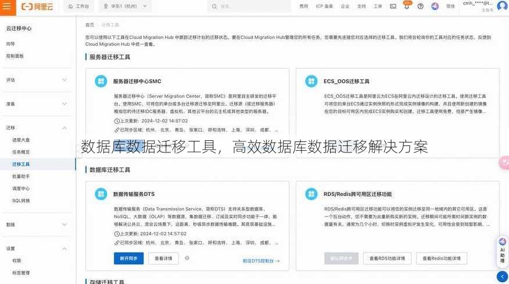Open the notifications bell
Viewport: 509px width, 284px height.
pos(406,6)
